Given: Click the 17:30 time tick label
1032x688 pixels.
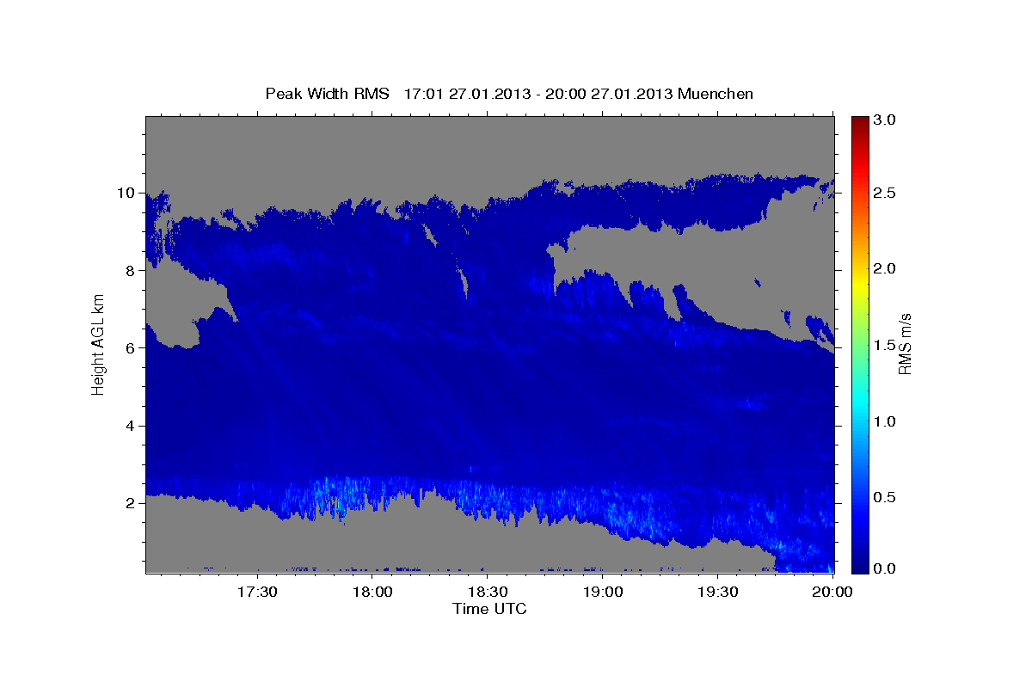Looking at the screenshot, I should 257,593.
